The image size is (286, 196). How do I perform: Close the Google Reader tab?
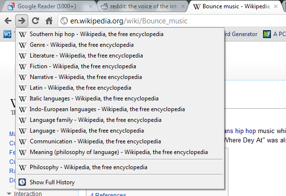click(91, 6)
